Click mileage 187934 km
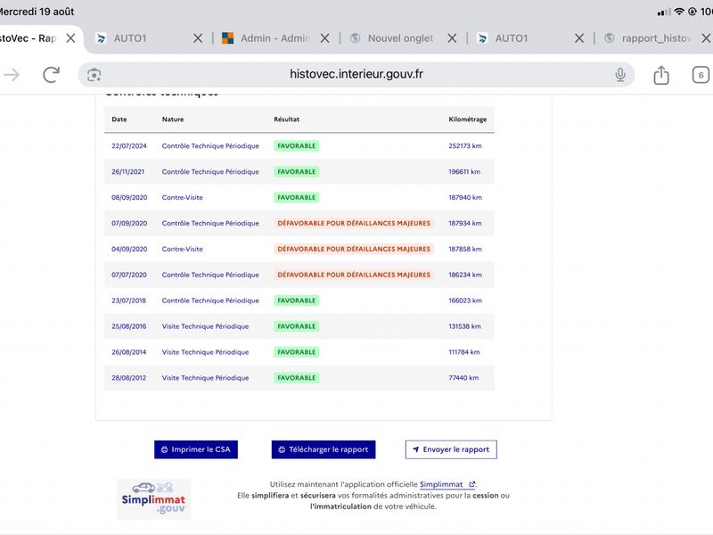The height and width of the screenshot is (535, 713). pyautogui.click(x=465, y=224)
